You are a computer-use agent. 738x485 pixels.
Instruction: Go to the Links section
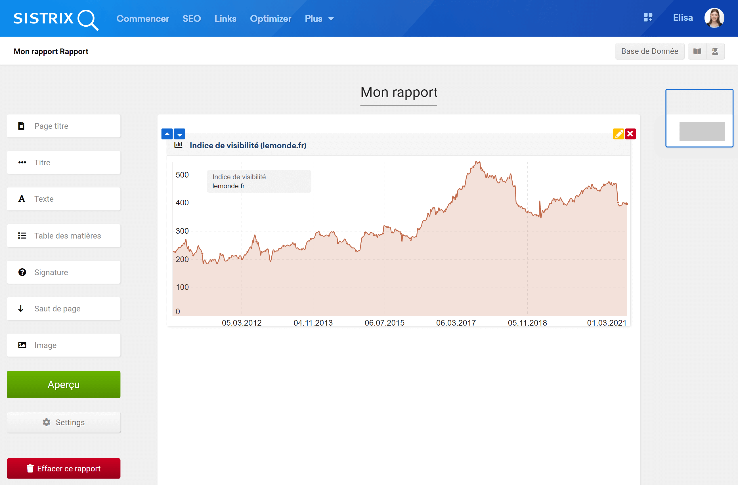[225, 19]
